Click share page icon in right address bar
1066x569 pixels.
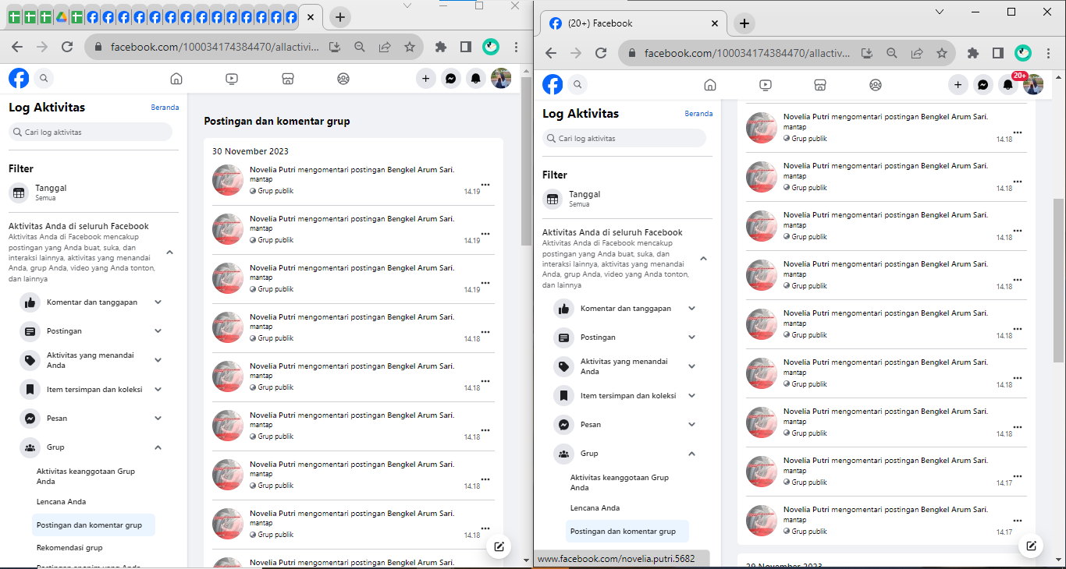(917, 53)
